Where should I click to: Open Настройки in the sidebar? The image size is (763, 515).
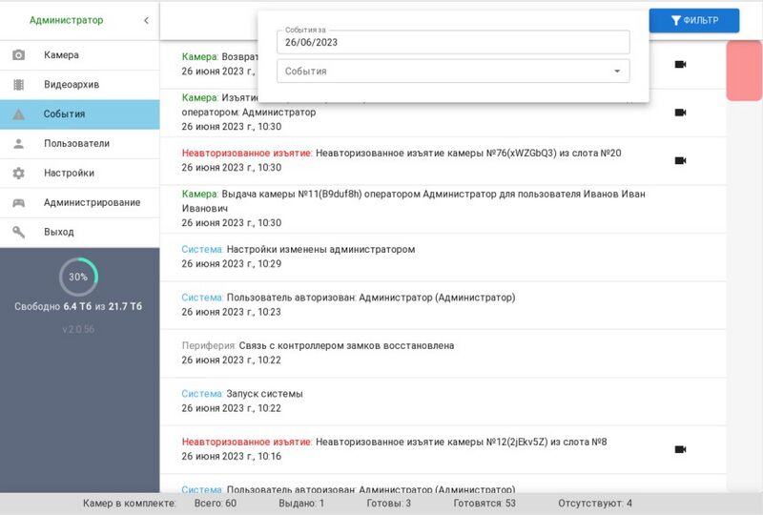pos(79,174)
